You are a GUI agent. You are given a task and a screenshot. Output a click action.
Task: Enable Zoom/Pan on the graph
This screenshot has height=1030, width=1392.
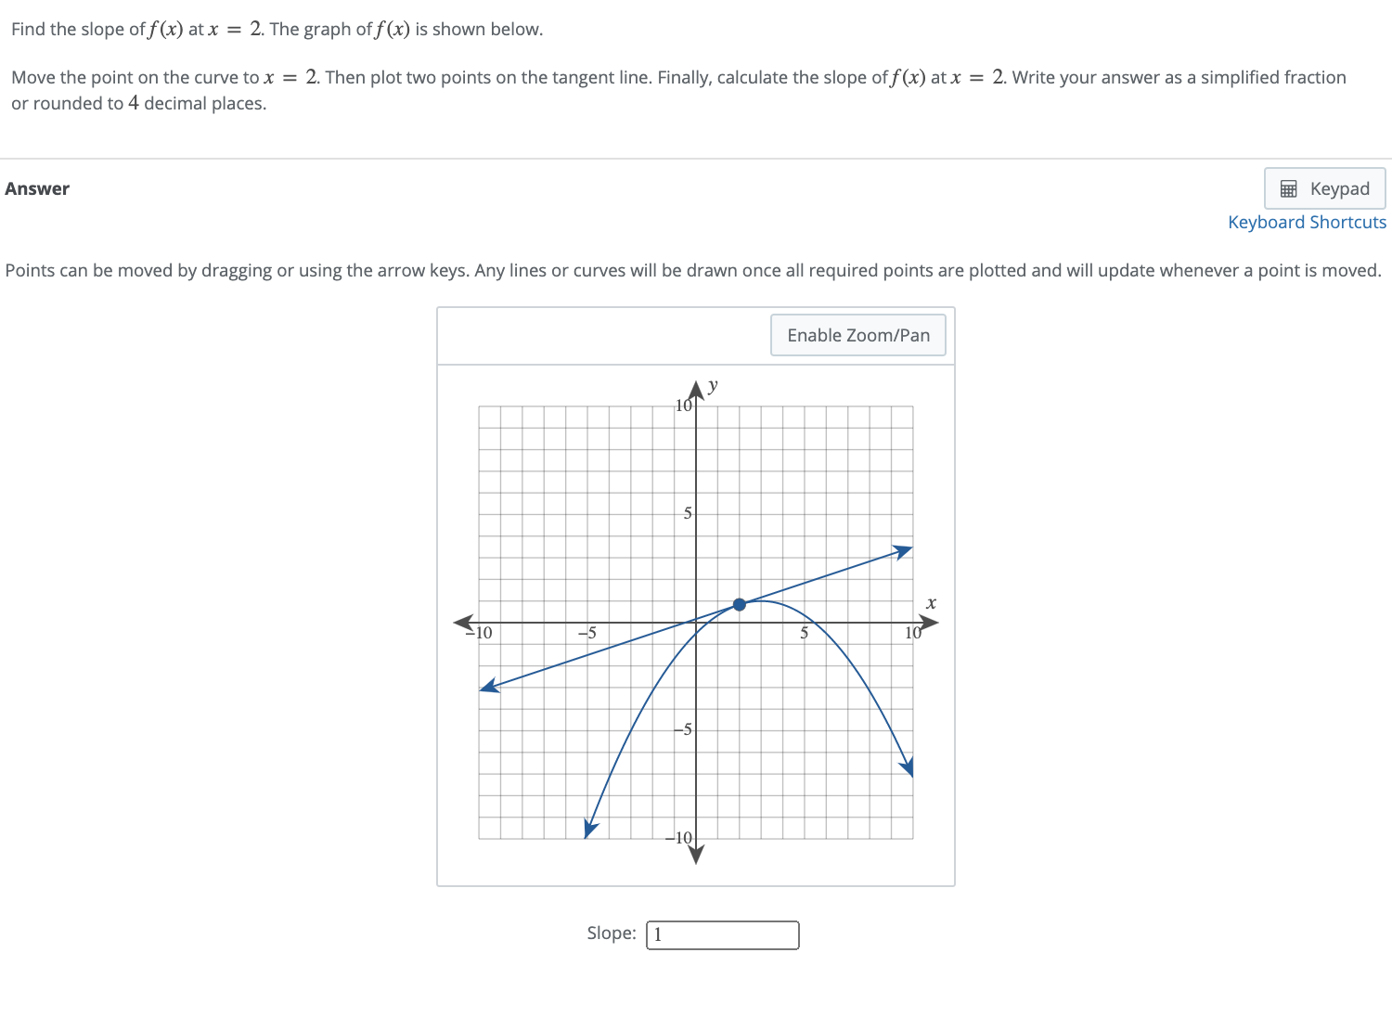tap(857, 334)
